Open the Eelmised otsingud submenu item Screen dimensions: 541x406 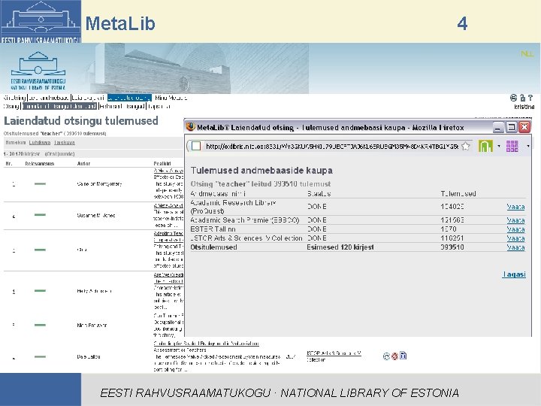pyautogui.click(x=122, y=106)
